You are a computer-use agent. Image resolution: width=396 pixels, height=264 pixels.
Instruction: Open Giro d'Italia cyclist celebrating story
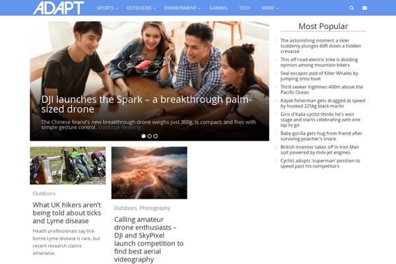pos(320,119)
